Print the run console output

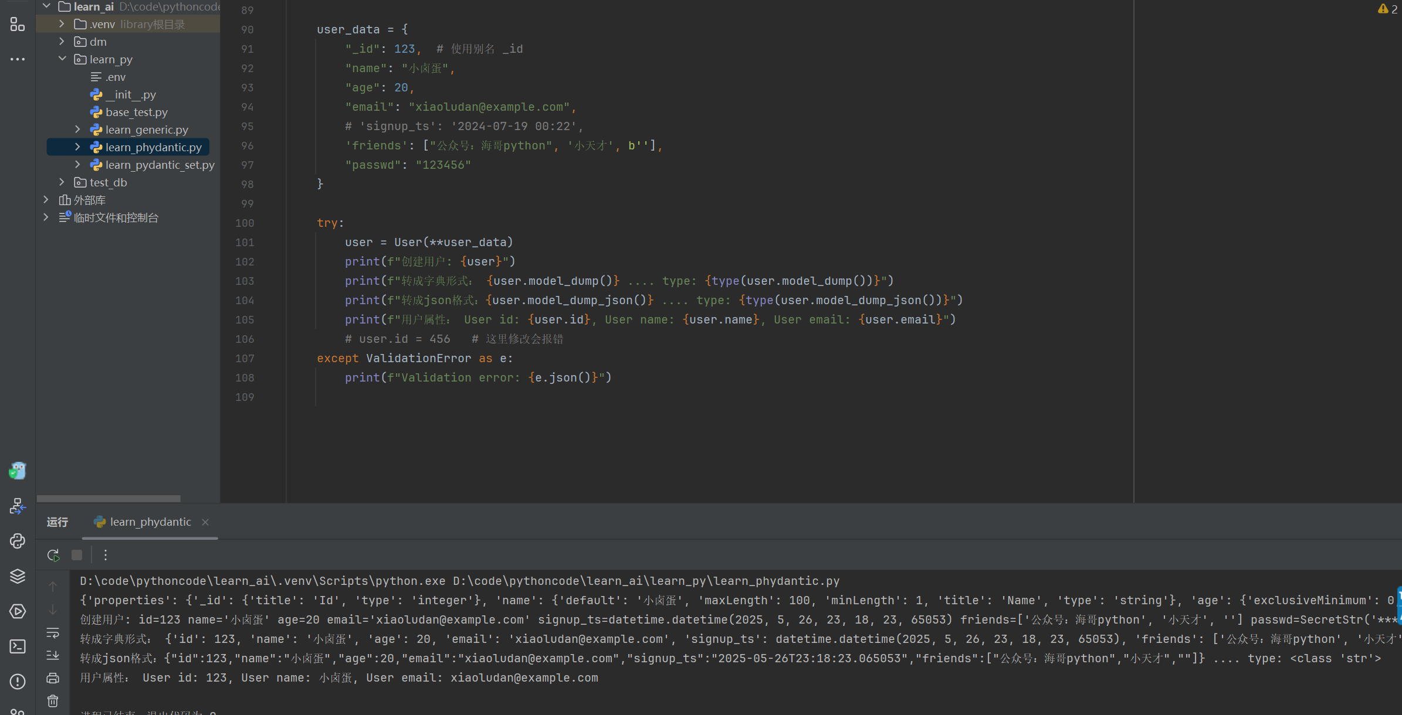click(x=53, y=678)
